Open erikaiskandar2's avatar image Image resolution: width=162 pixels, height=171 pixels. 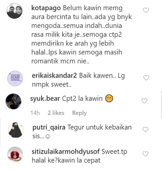point(15,78)
